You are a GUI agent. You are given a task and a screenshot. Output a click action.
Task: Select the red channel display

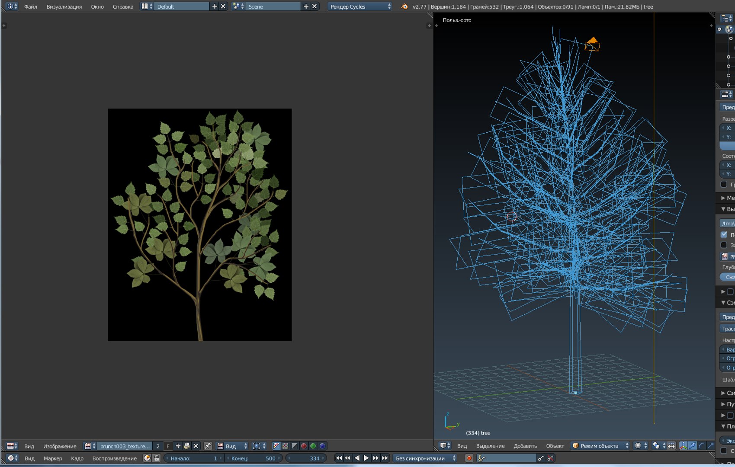[304, 446]
